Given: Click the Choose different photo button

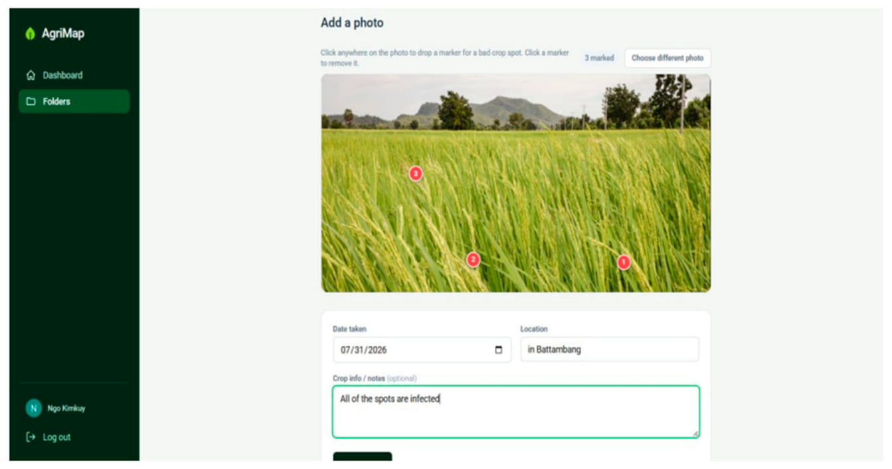Looking at the screenshot, I should 668,58.
